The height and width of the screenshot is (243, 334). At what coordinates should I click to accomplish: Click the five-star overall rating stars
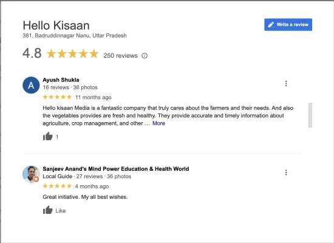[73, 53]
